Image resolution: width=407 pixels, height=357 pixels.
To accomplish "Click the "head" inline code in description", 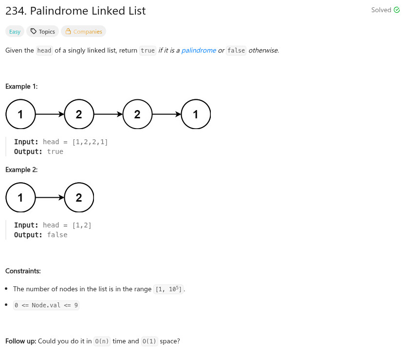I will (44, 51).
